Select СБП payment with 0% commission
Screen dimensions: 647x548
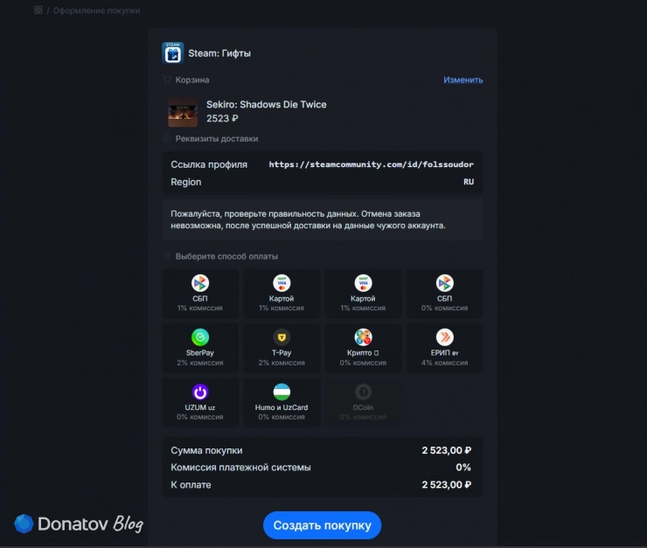point(444,293)
